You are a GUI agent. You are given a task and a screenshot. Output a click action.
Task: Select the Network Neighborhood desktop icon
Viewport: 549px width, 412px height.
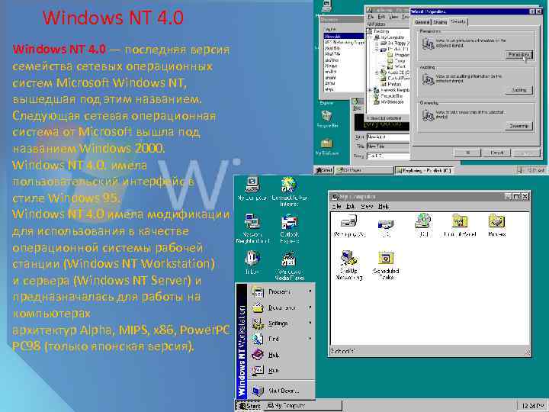(252, 228)
